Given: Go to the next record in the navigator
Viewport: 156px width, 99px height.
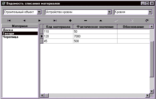Looking at the screenshot, I should [x=40, y=21].
